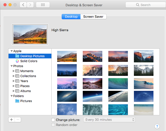
Task: Choose the El Capitan red cliff thumbnail
Action: point(144,56)
